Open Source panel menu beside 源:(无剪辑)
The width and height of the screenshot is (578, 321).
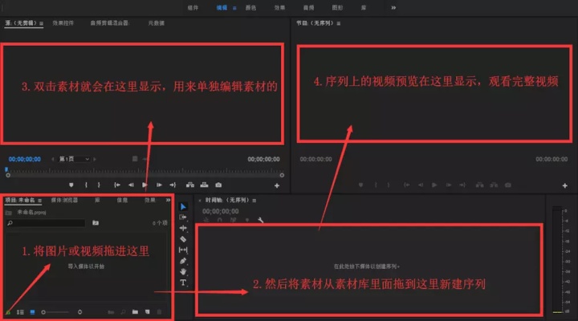(41, 23)
